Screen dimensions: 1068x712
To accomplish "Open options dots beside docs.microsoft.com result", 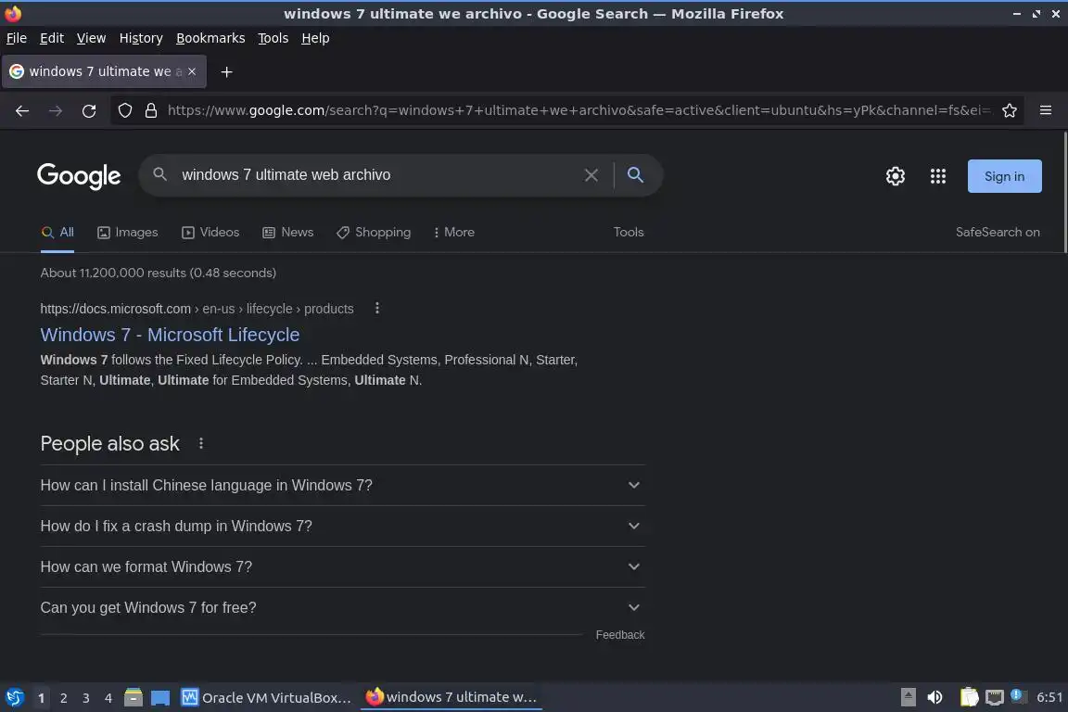I will pos(376,309).
